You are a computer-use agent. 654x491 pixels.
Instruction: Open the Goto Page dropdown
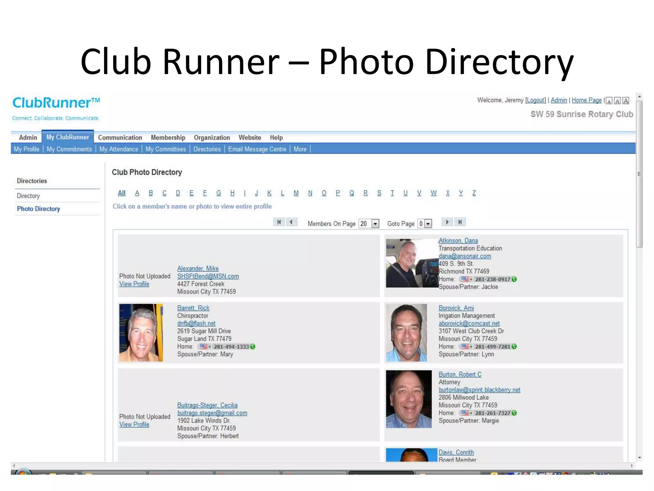[x=425, y=224]
